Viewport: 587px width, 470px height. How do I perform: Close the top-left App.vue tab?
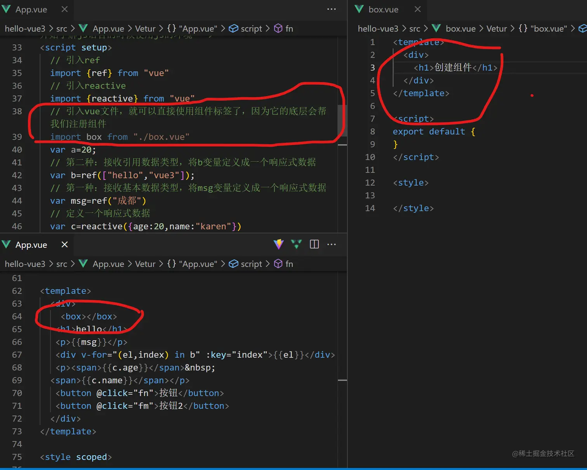coord(64,9)
